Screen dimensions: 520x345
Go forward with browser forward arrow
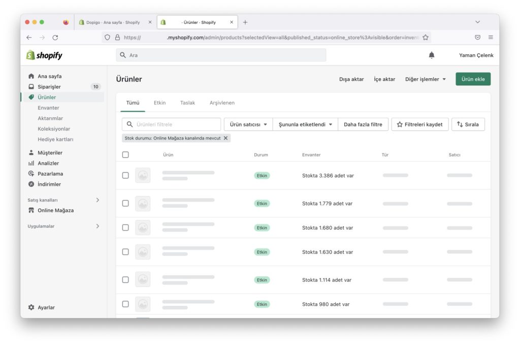pos(42,38)
